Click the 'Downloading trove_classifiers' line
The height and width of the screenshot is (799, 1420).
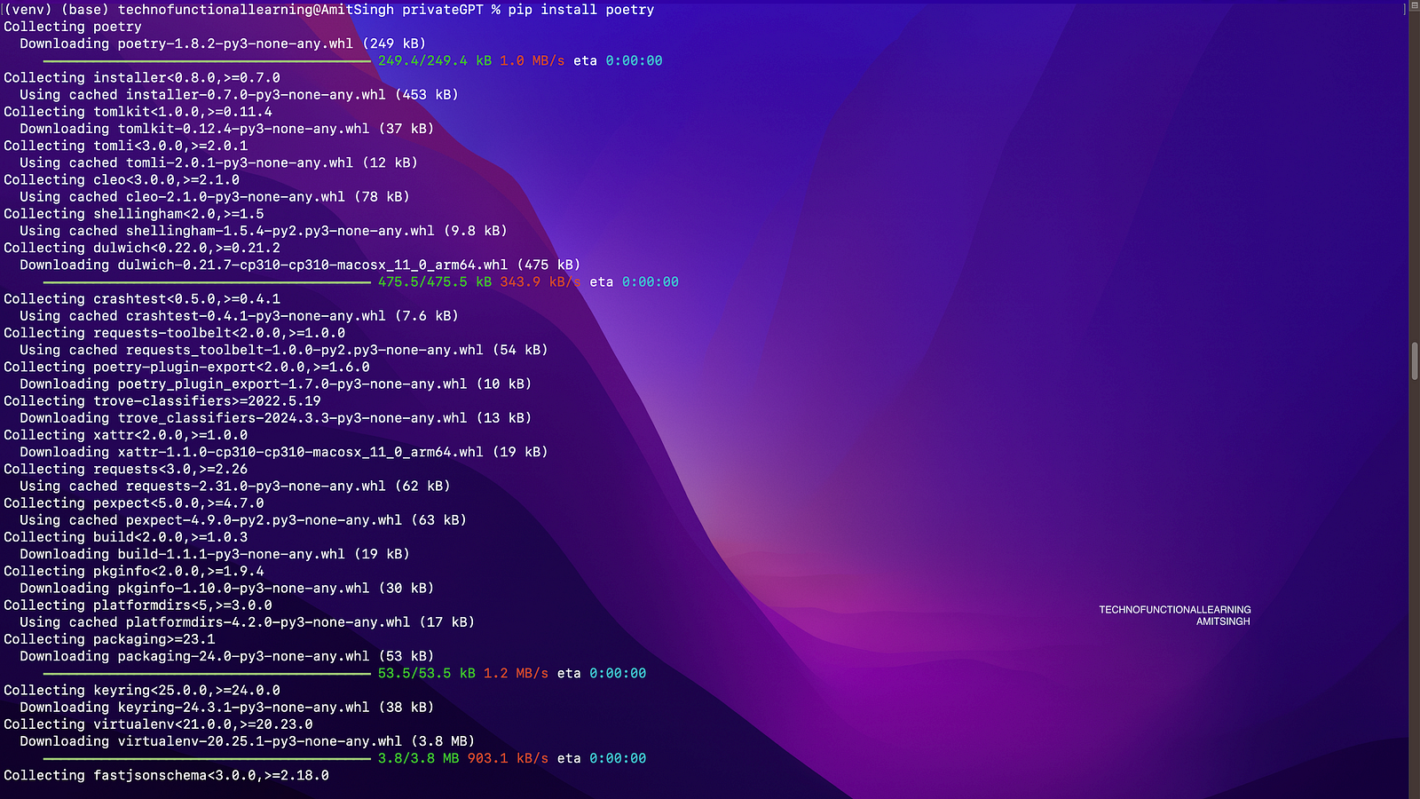[x=275, y=418]
